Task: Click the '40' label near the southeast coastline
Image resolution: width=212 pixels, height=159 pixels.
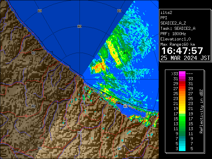Action: pyautogui.click(x=126, y=106)
